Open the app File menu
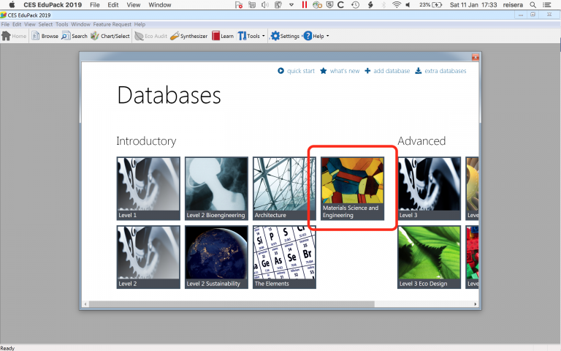The height and width of the screenshot is (351, 561). click(5, 24)
